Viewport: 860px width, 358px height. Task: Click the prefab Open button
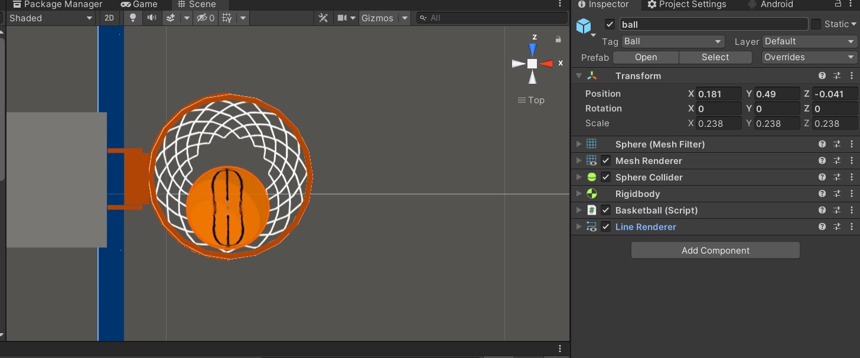[646, 57]
